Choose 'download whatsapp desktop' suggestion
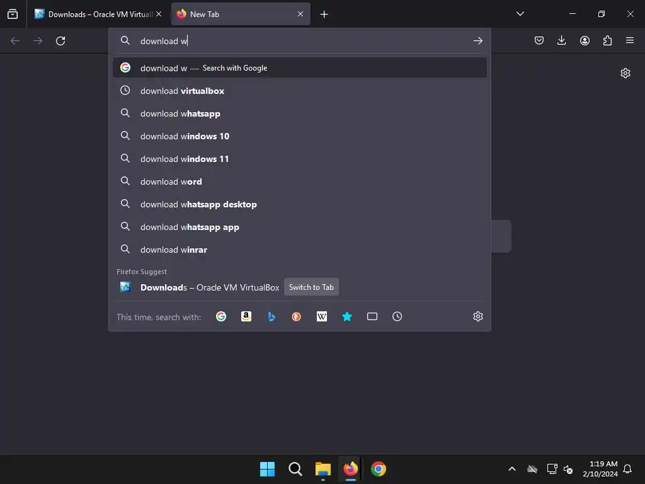645x484 pixels. click(x=299, y=204)
